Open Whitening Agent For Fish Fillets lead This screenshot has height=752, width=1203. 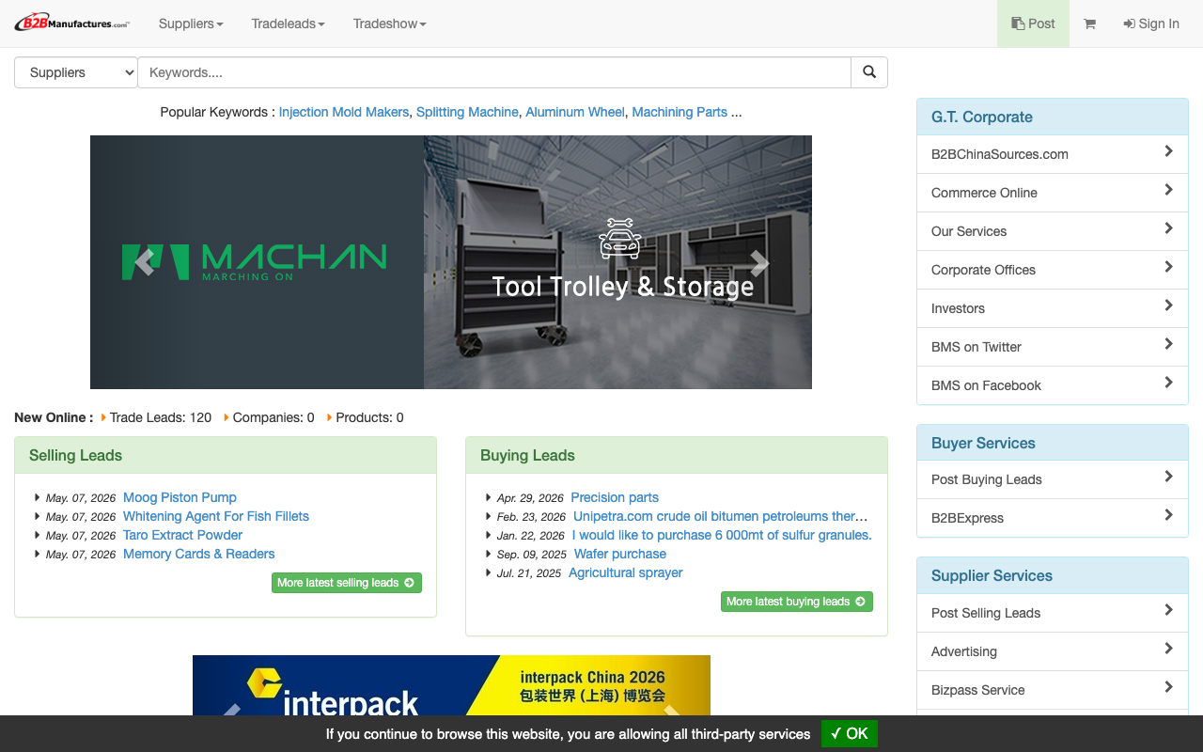click(216, 516)
